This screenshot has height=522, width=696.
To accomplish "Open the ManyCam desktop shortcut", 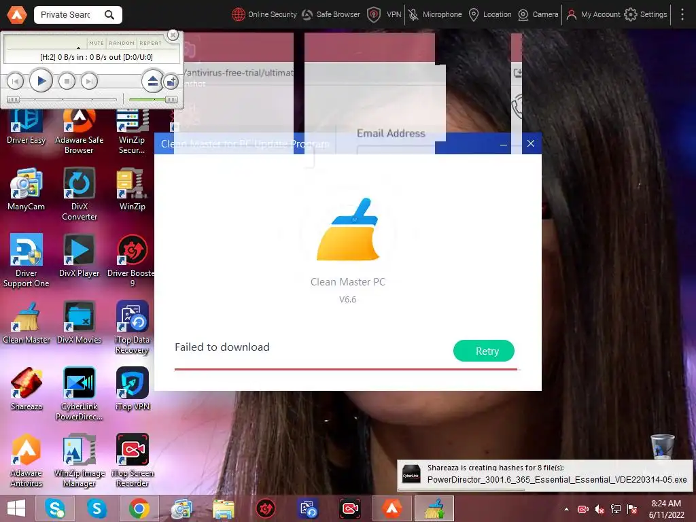I will pyautogui.click(x=27, y=189).
